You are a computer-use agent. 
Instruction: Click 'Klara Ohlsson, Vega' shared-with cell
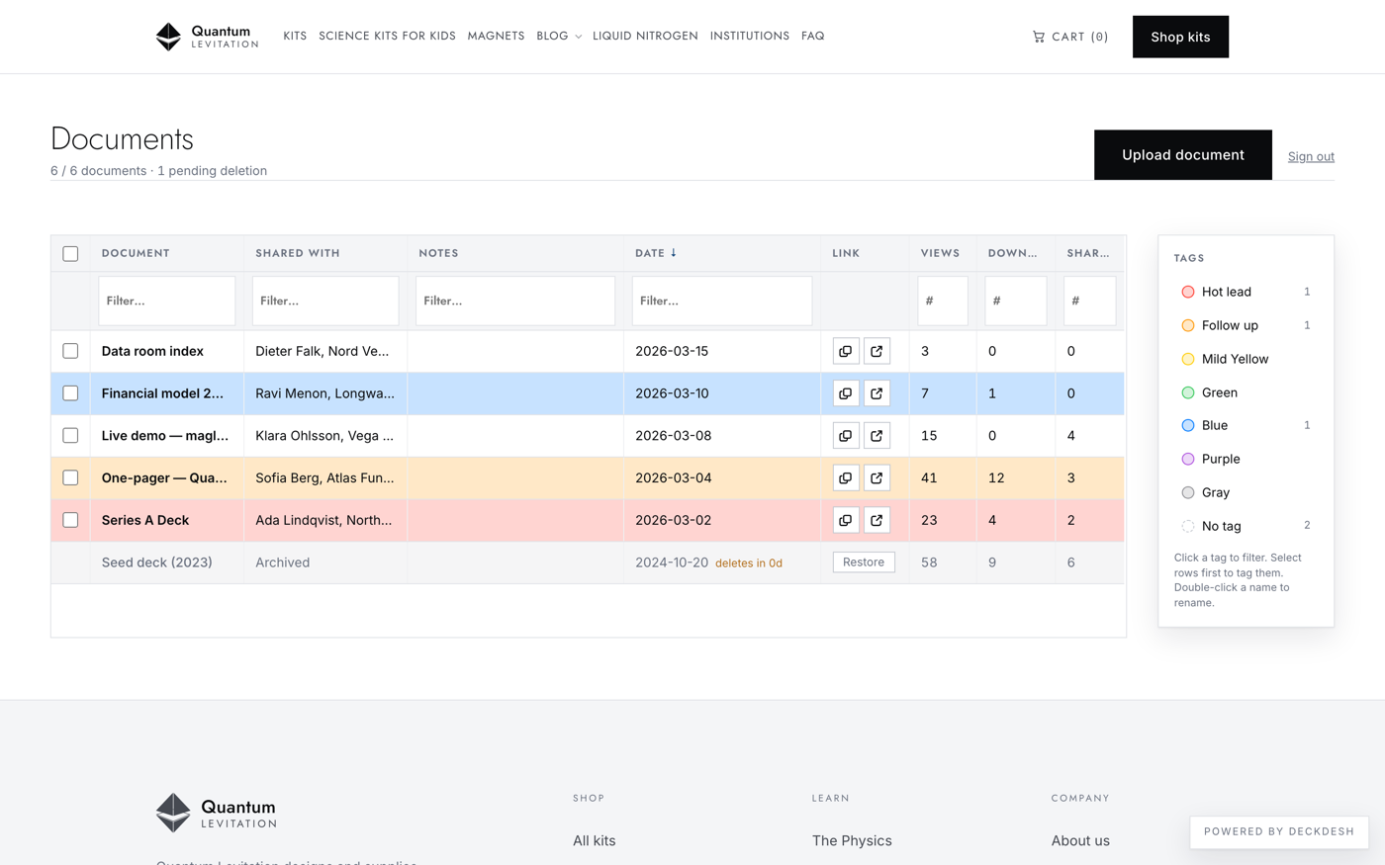(324, 436)
